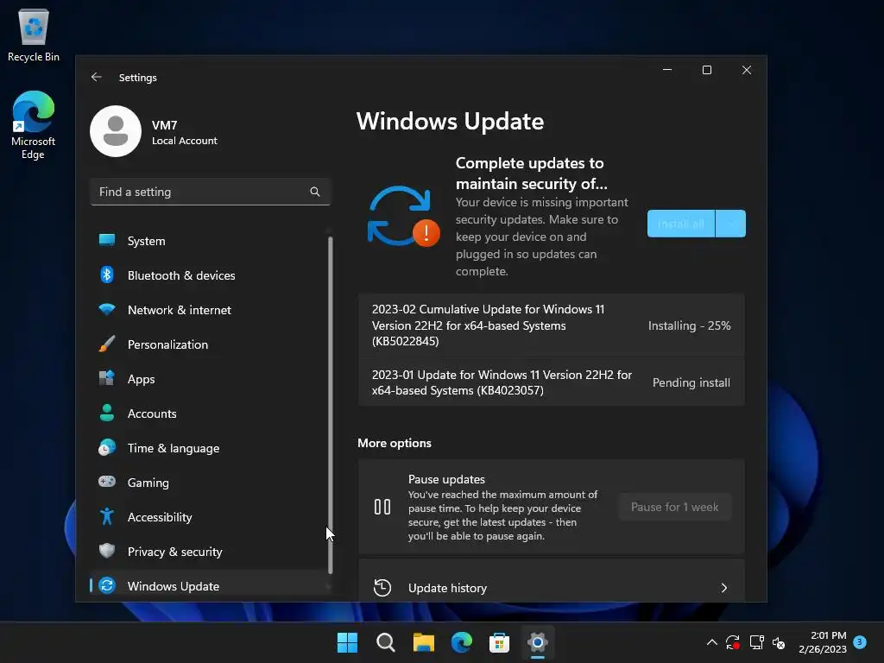The image size is (884, 663).
Task: Click the pause bars icon beside Pause updates
Action: (382, 507)
